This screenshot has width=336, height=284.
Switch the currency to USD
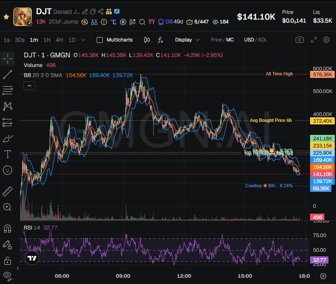coord(249,40)
